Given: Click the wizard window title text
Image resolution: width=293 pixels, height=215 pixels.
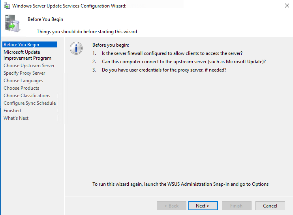Looking at the screenshot, I should tap(69, 6).
